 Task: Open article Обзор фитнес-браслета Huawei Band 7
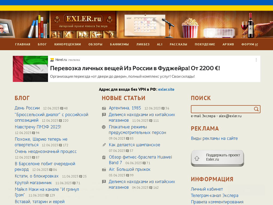coord(140,160)
